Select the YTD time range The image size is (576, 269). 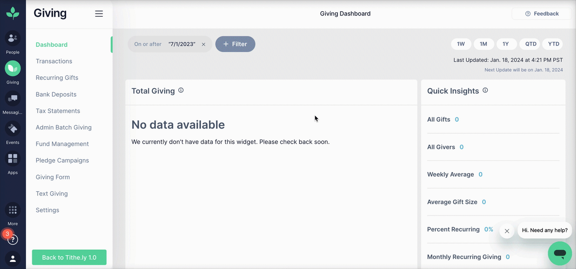coord(553,44)
